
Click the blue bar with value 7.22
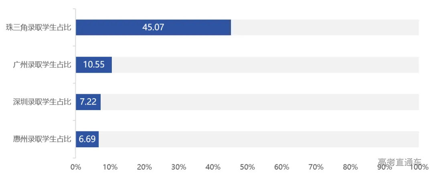click(x=88, y=102)
